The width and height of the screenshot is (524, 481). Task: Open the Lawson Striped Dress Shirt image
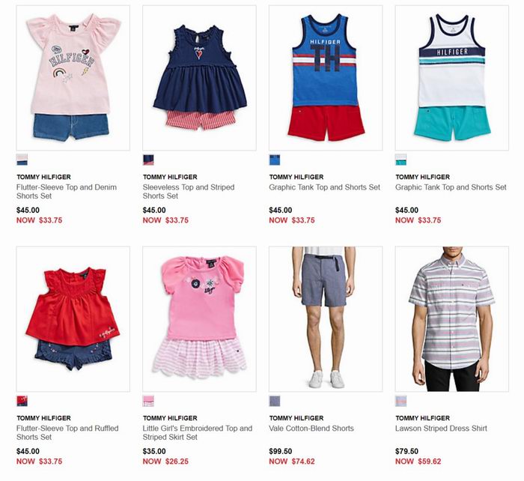452,319
